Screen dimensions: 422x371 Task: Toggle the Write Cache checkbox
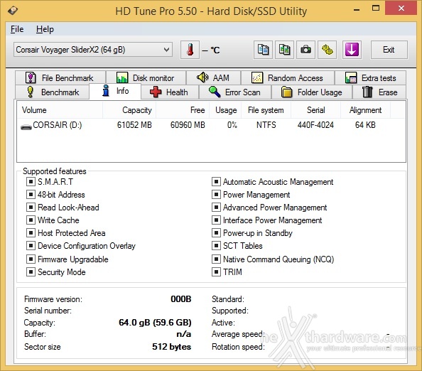31,220
